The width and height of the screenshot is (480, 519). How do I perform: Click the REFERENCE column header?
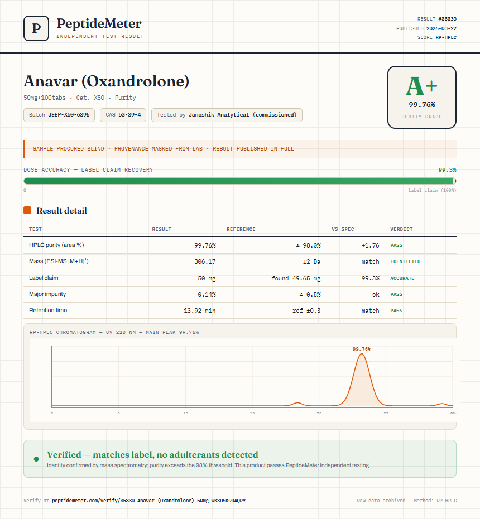(241, 229)
